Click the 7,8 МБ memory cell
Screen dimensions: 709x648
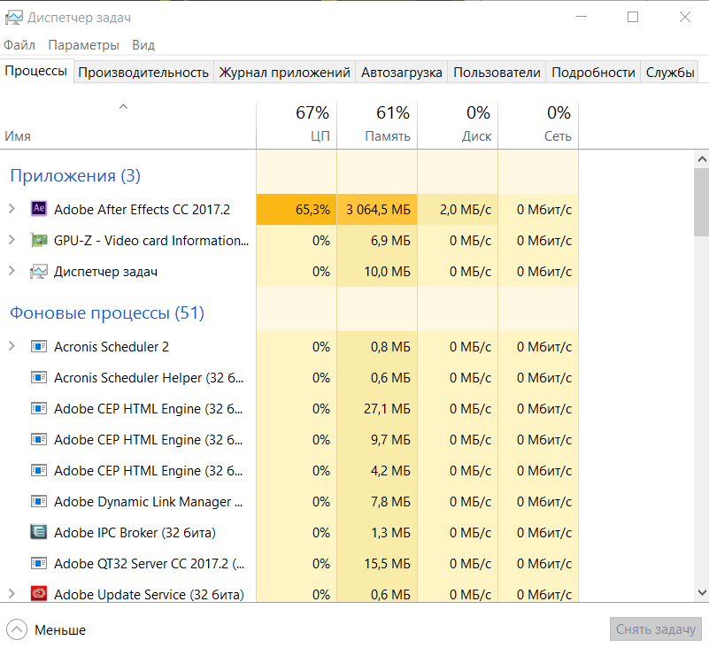pyautogui.click(x=377, y=501)
